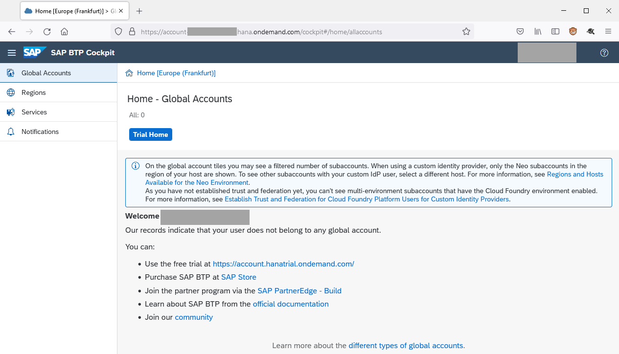Click the padlock site security icon
This screenshot has width=619, height=354.
pyautogui.click(x=132, y=31)
